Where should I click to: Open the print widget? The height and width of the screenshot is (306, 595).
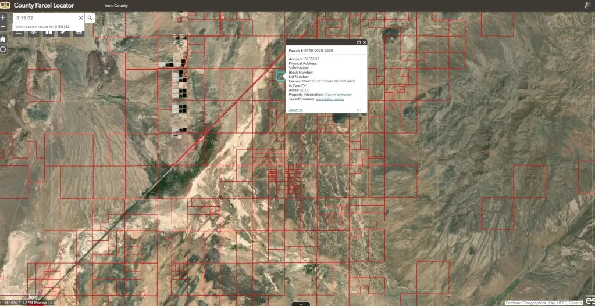pos(78,33)
